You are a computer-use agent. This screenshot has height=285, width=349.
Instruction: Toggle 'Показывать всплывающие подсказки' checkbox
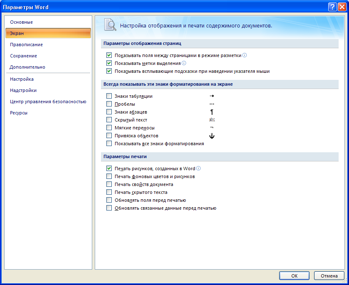(x=109, y=71)
